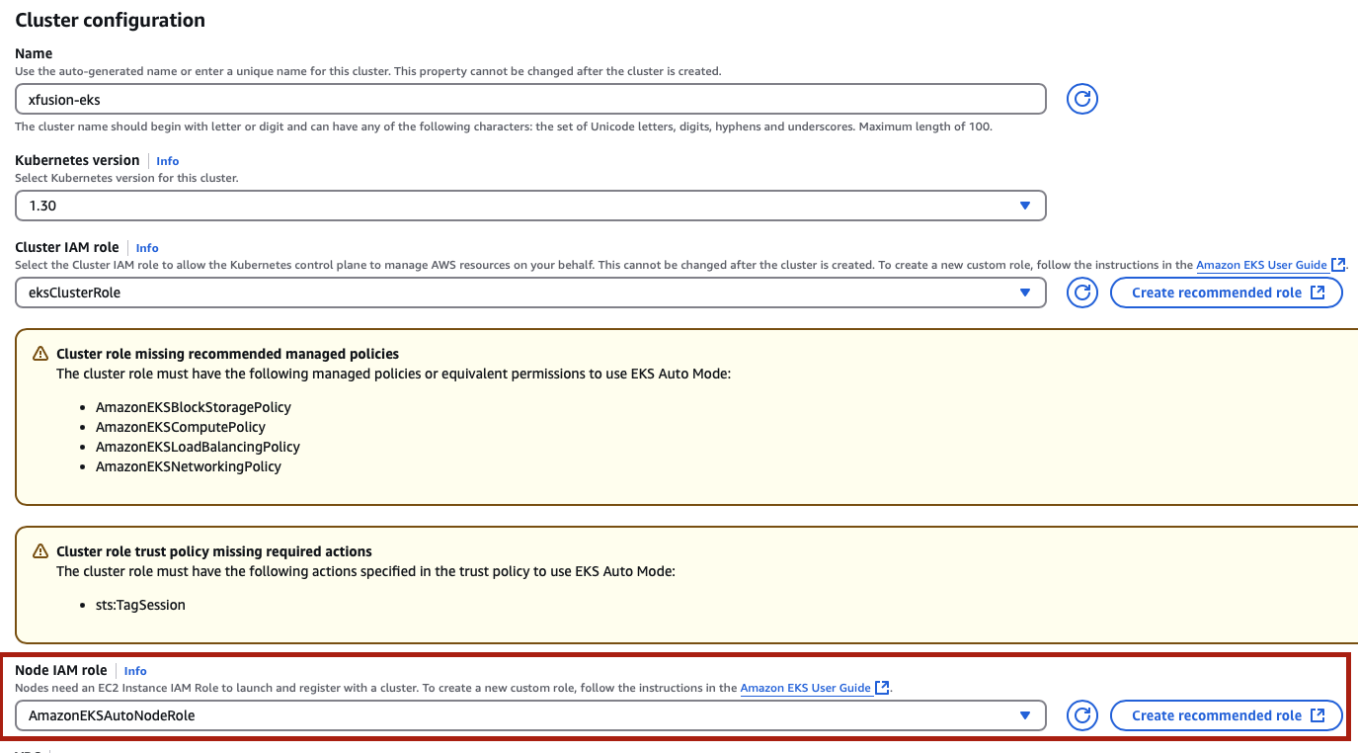Image resolution: width=1358 pixels, height=753 pixels.
Task: Click AmazonEKSComputePolicy in the warning list
Action: (181, 427)
